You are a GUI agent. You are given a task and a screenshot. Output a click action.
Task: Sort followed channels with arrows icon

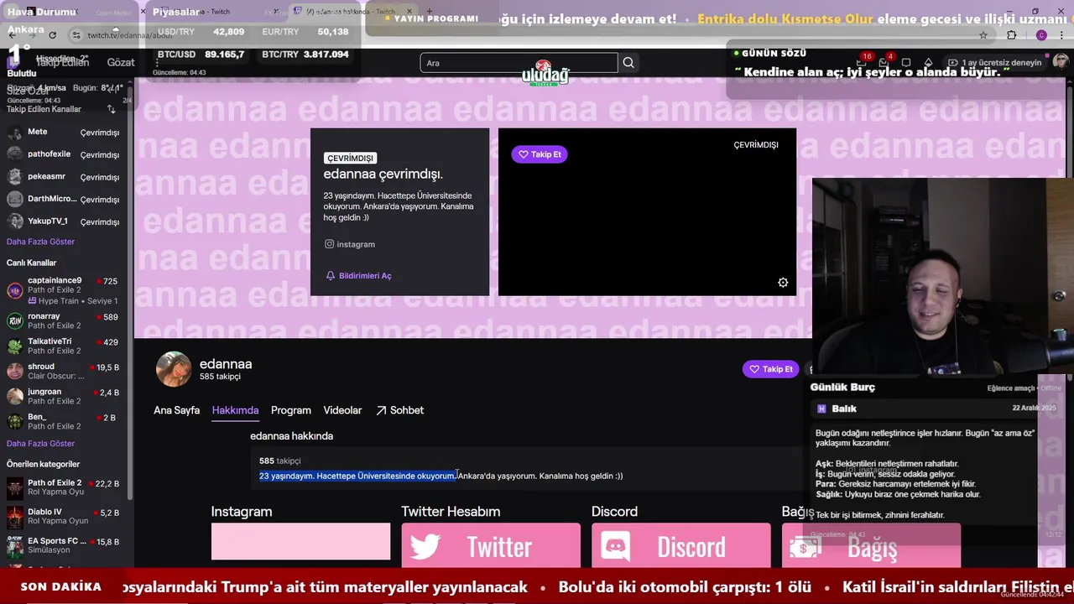pos(111,109)
